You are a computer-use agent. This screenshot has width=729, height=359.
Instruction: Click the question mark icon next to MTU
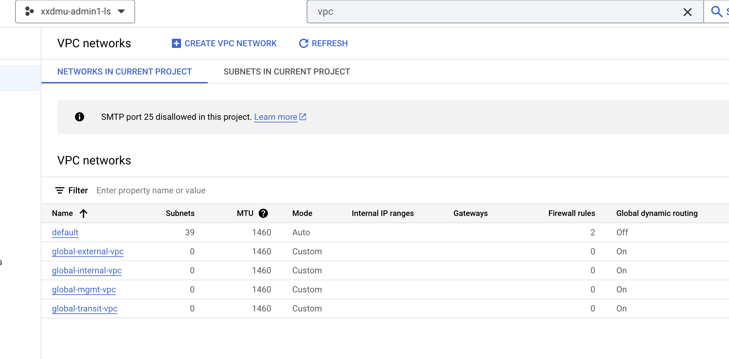pos(263,213)
